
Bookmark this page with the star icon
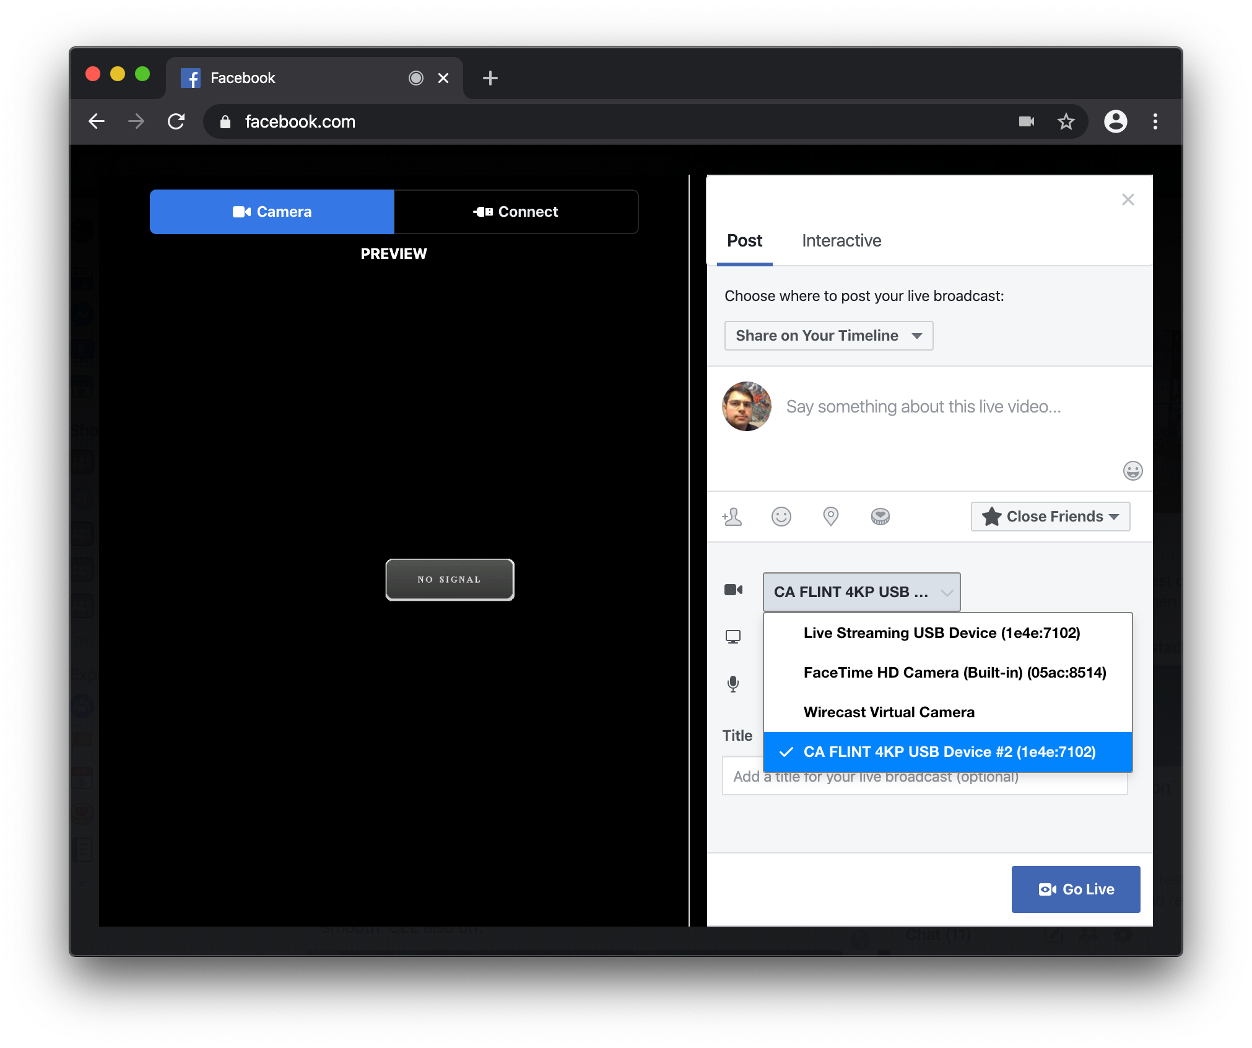click(x=1066, y=121)
